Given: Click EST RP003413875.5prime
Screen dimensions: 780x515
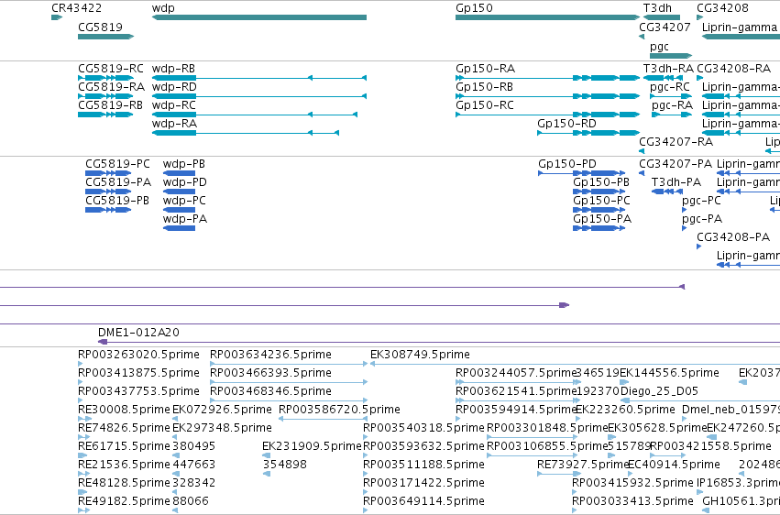Looking at the screenshot, I should [x=81, y=382].
